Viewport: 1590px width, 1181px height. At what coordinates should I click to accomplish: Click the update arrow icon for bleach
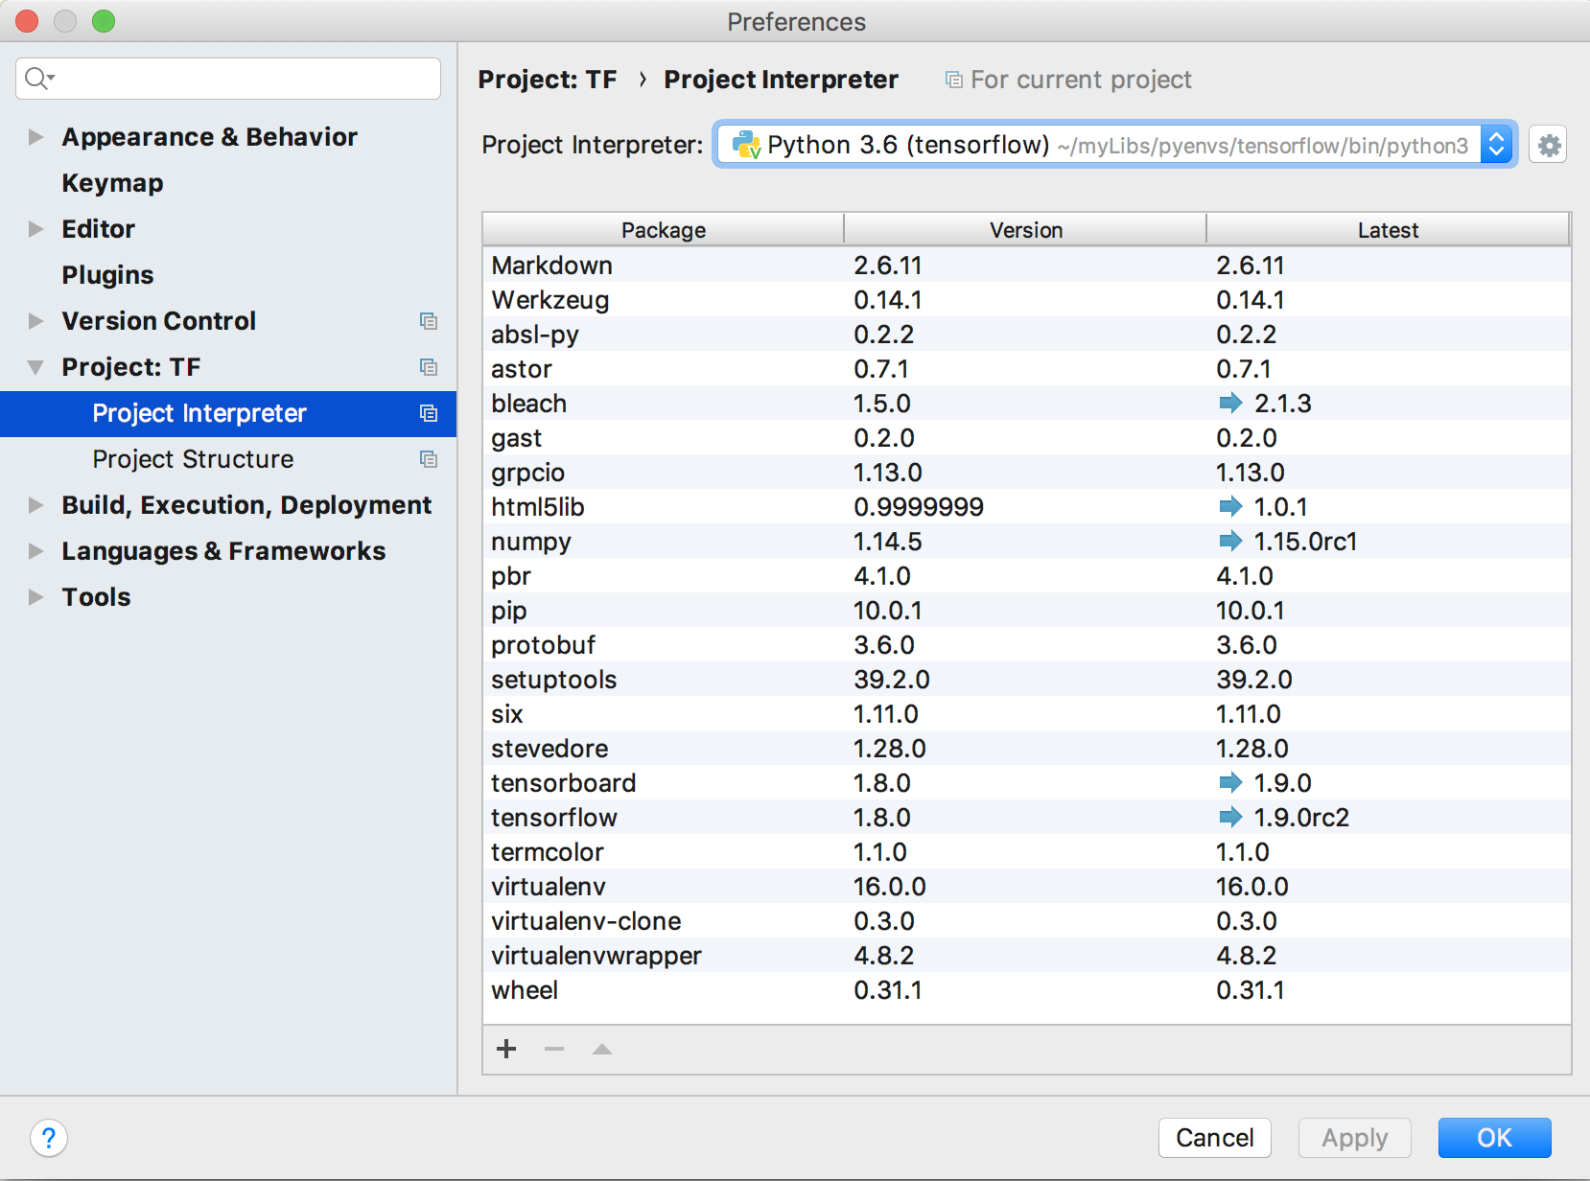(x=1230, y=403)
